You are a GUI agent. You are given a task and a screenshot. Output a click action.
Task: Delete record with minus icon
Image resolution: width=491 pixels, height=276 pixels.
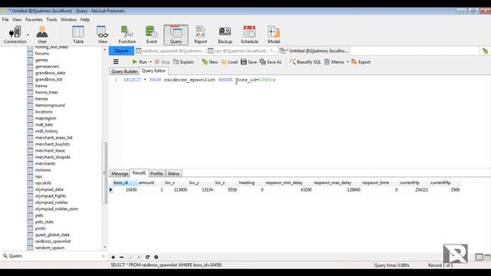[121, 258]
